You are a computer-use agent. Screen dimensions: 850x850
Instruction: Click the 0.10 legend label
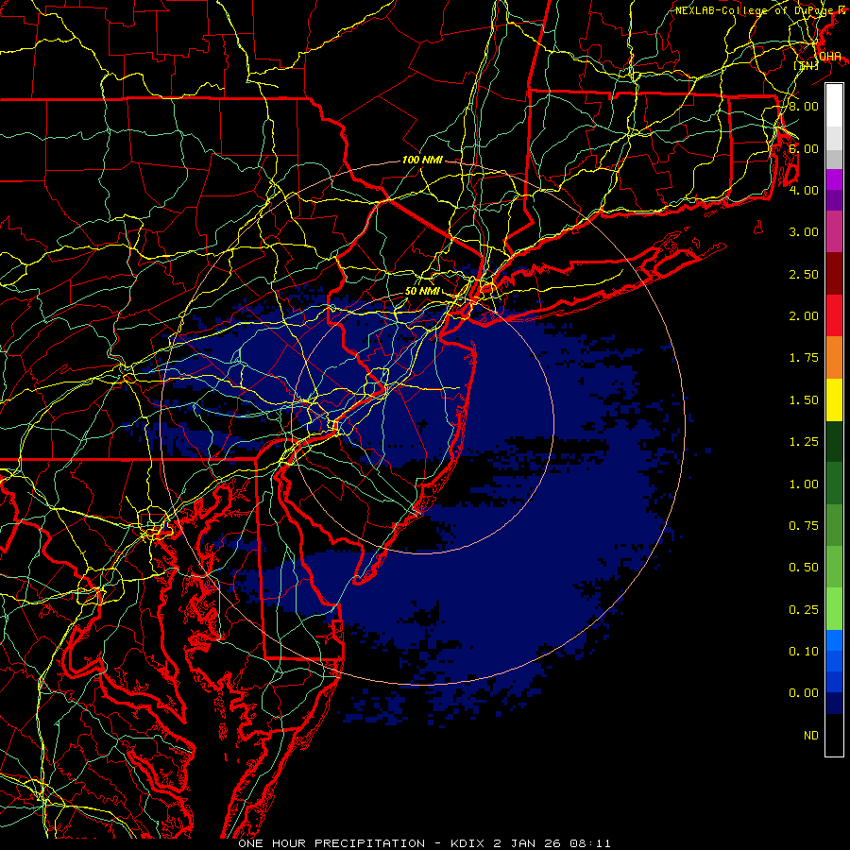804,652
